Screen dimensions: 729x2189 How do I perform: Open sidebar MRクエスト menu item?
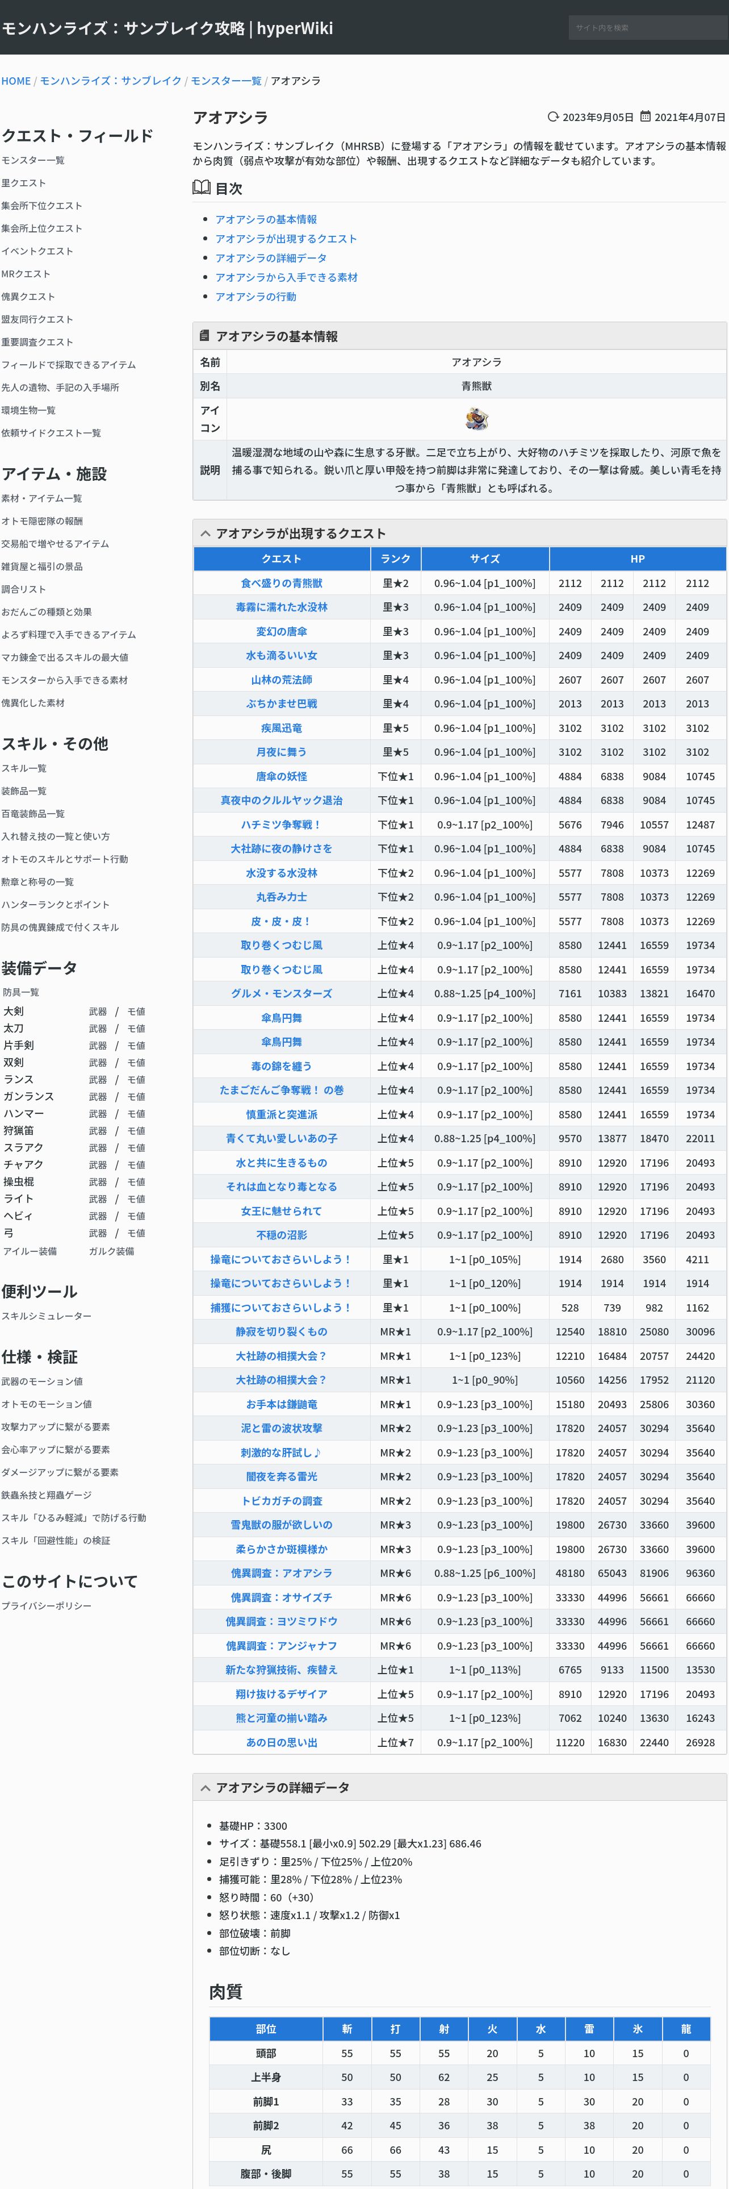[x=26, y=274]
